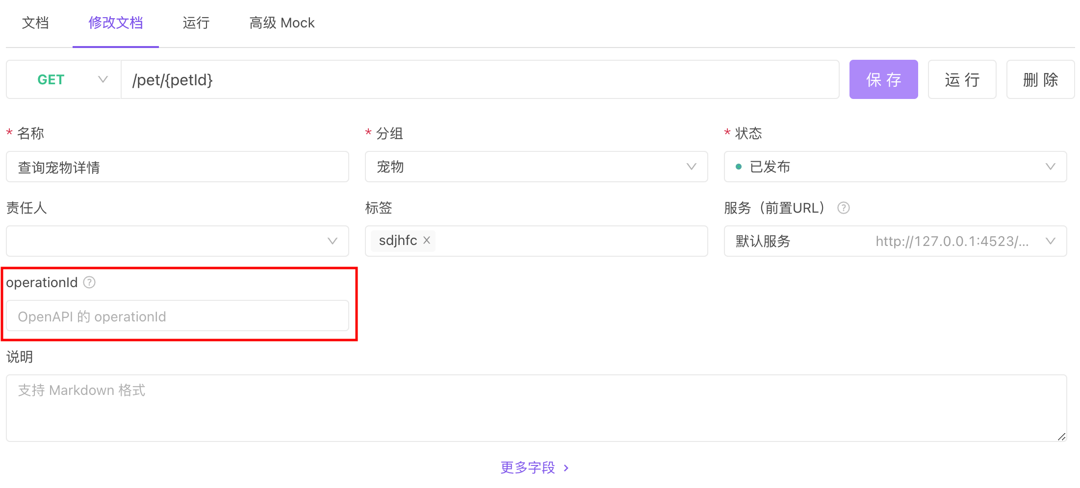Viewport: 1080px width, 488px height.
Task: Click the /pet/{petId} path input
Action: (480, 79)
